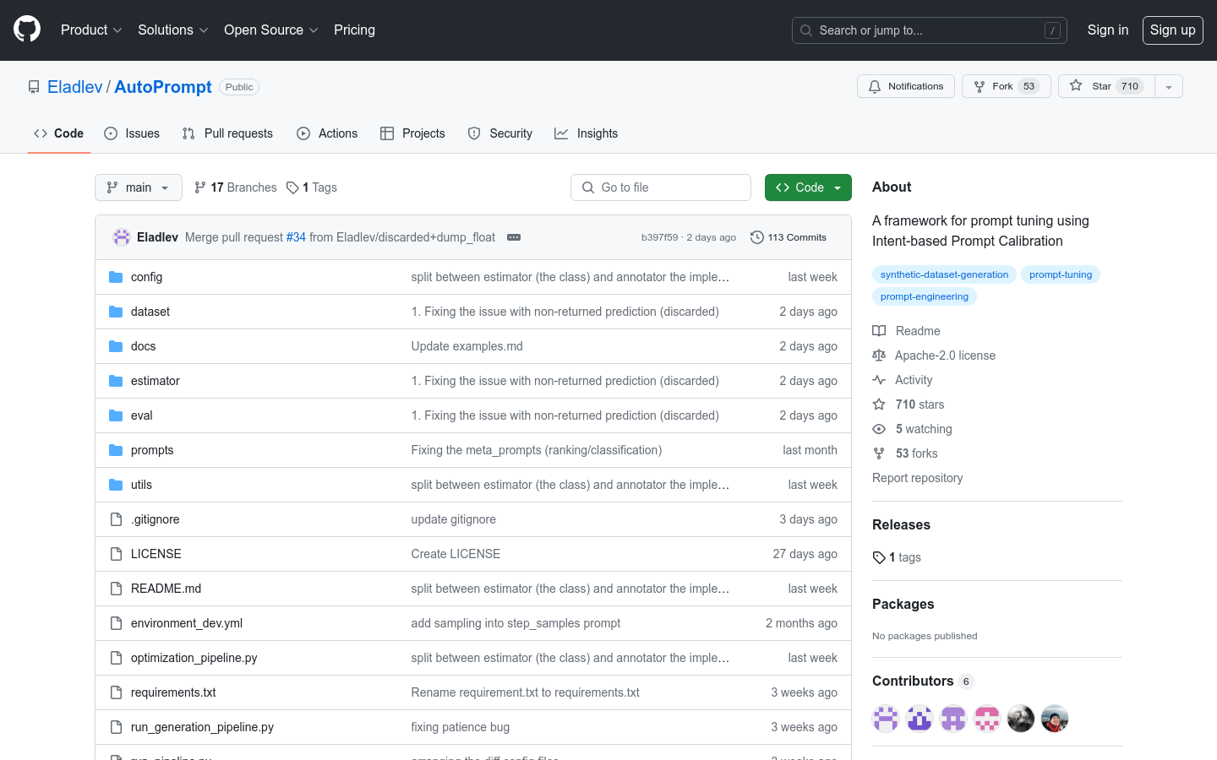1217x760 pixels.
Task: Expand the Solutions menu
Action: (x=172, y=30)
